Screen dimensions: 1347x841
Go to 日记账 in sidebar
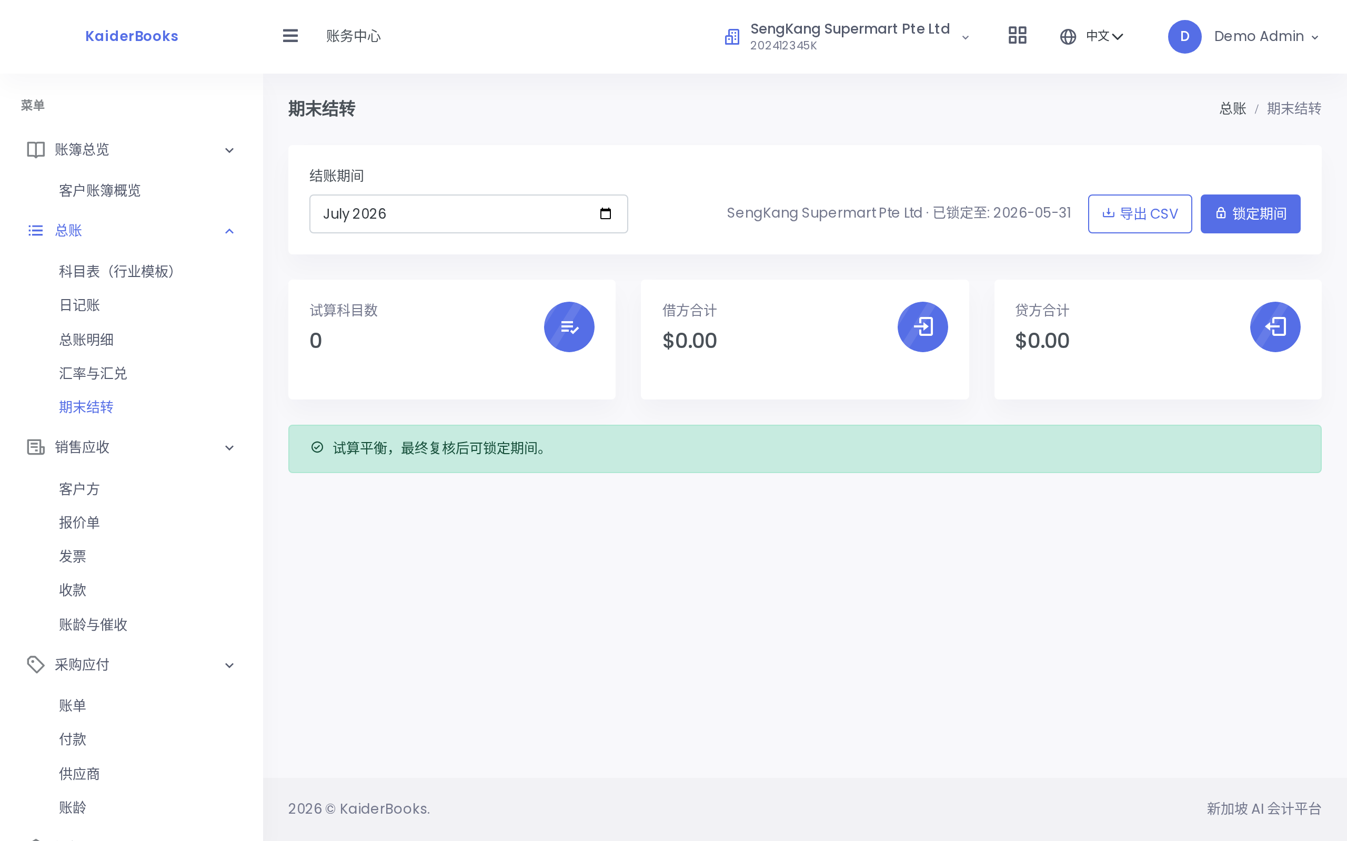click(x=79, y=305)
